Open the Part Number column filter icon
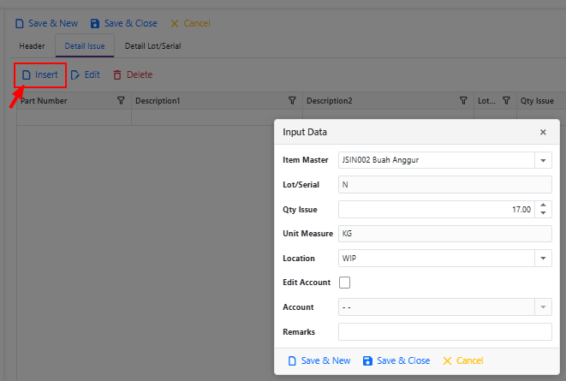Screen dimensions: 566x381 pyautogui.click(x=121, y=101)
